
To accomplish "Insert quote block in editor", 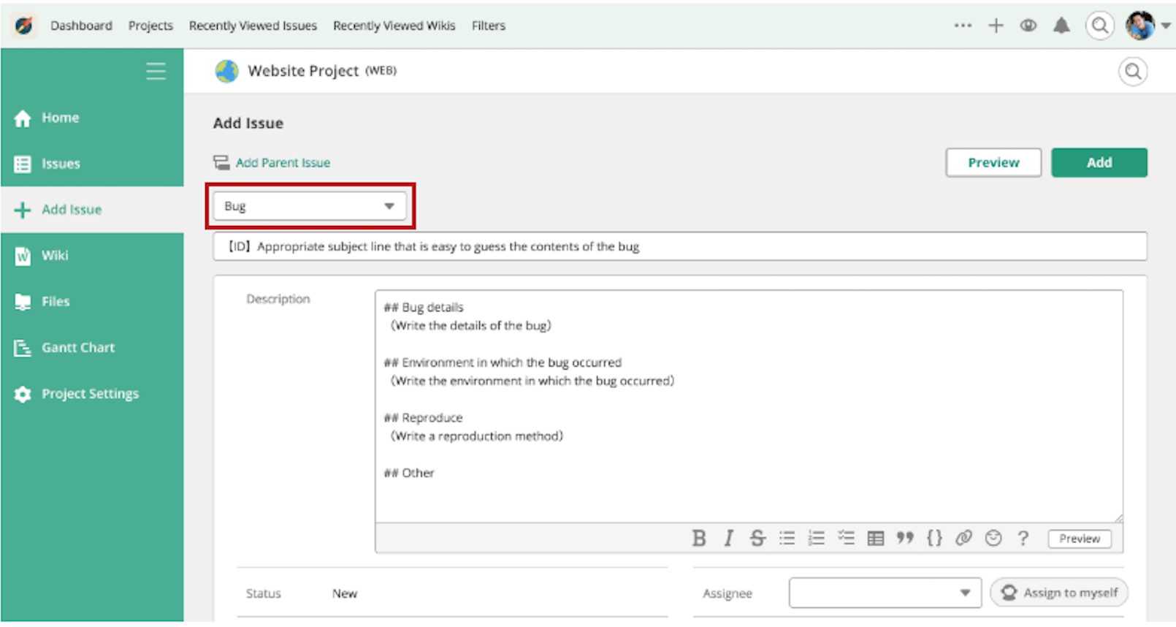I will 905,539.
